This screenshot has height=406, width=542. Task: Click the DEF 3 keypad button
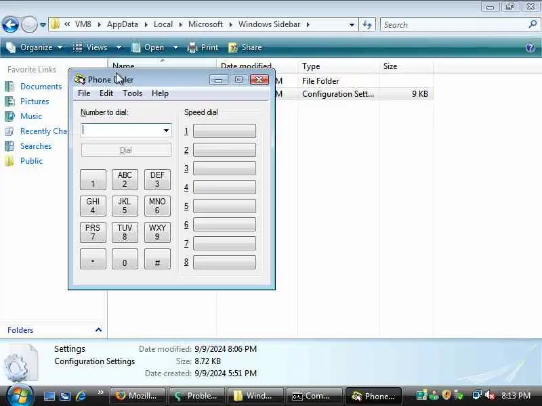tap(157, 179)
